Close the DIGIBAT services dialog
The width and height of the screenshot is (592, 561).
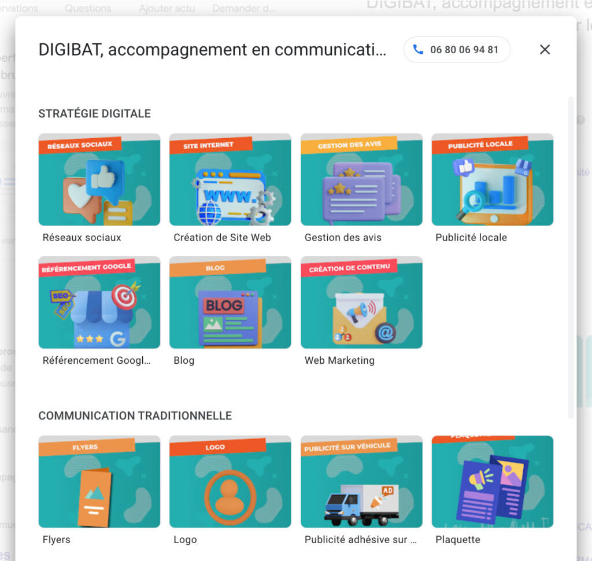(x=545, y=50)
